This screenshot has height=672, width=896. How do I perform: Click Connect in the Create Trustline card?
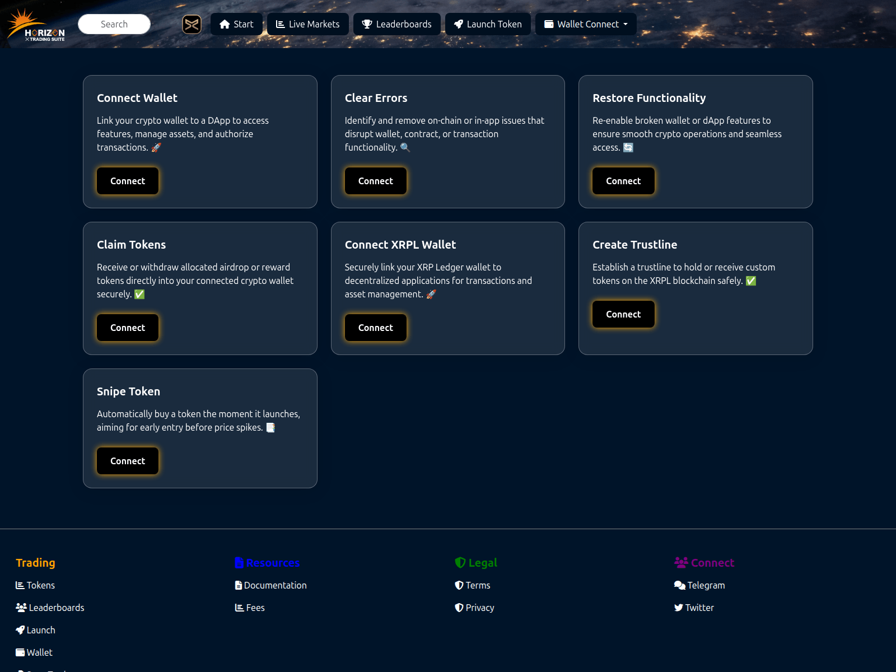623,314
